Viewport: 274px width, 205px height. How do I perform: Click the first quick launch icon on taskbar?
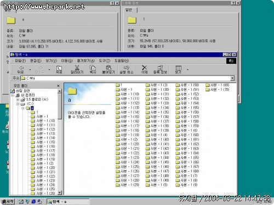pyautogui.click(x=21, y=202)
